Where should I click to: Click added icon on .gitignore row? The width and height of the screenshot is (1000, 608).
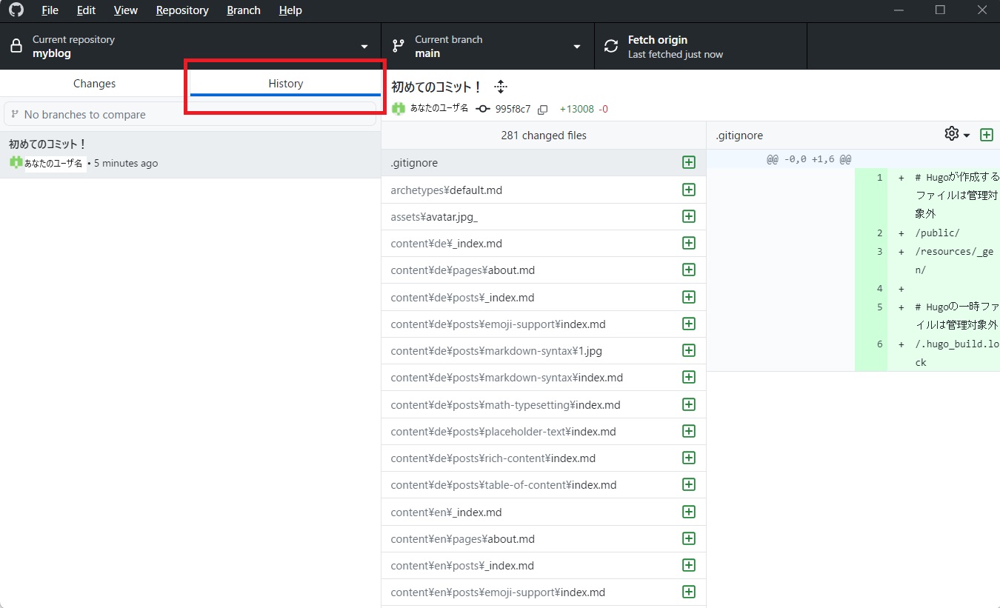[689, 163]
